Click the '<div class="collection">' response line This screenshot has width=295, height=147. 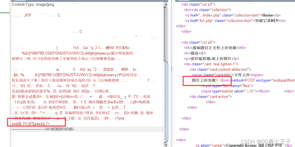click(x=208, y=10)
